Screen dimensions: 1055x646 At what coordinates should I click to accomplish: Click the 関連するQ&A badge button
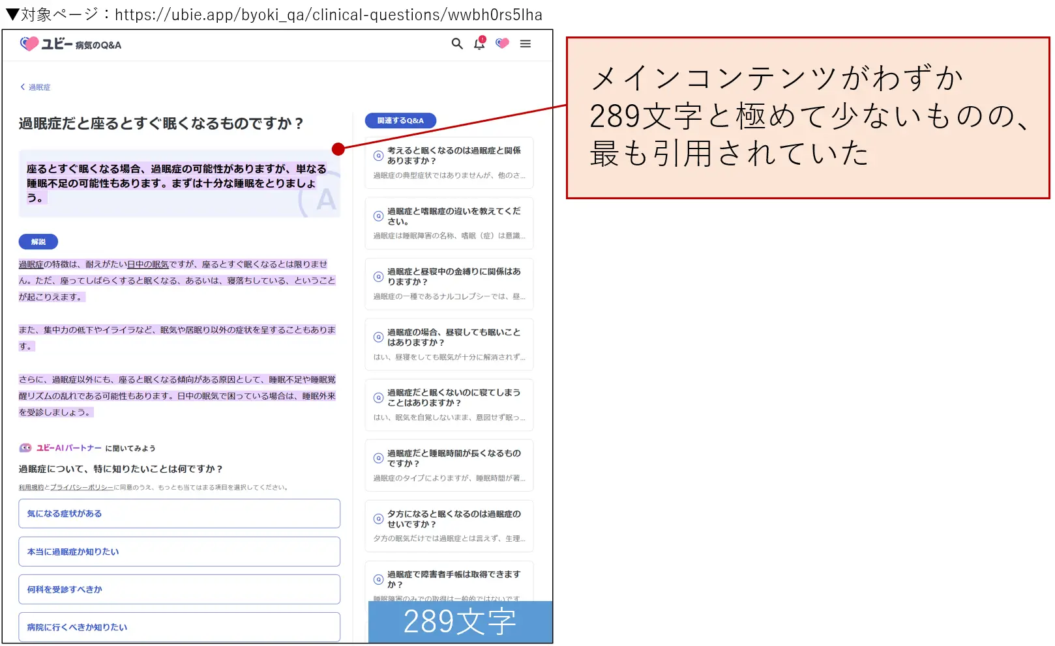(400, 120)
